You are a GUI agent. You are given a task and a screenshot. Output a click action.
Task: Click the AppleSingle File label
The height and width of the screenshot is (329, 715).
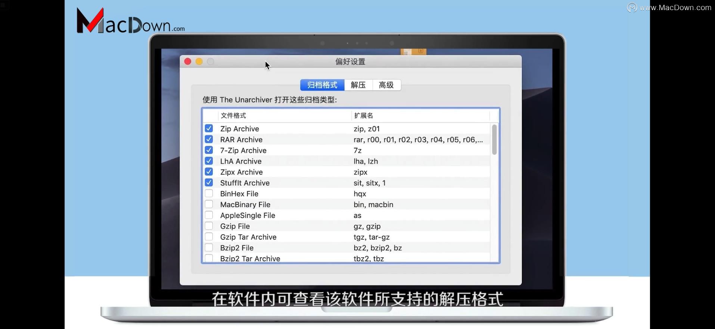click(x=248, y=215)
